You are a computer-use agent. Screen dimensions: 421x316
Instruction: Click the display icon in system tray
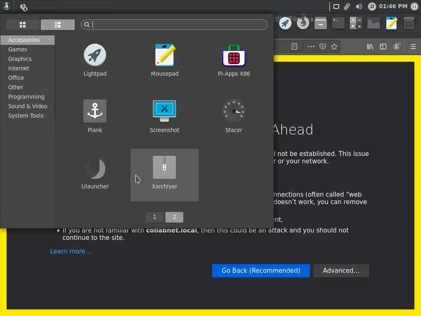pyautogui.click(x=336, y=7)
